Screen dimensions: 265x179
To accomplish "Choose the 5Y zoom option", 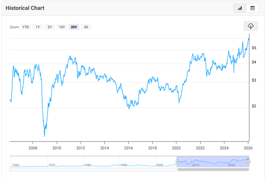I will (x=50, y=27).
